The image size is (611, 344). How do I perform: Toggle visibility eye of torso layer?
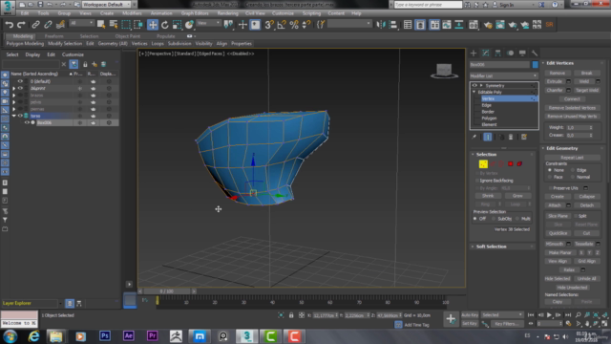(x=20, y=116)
